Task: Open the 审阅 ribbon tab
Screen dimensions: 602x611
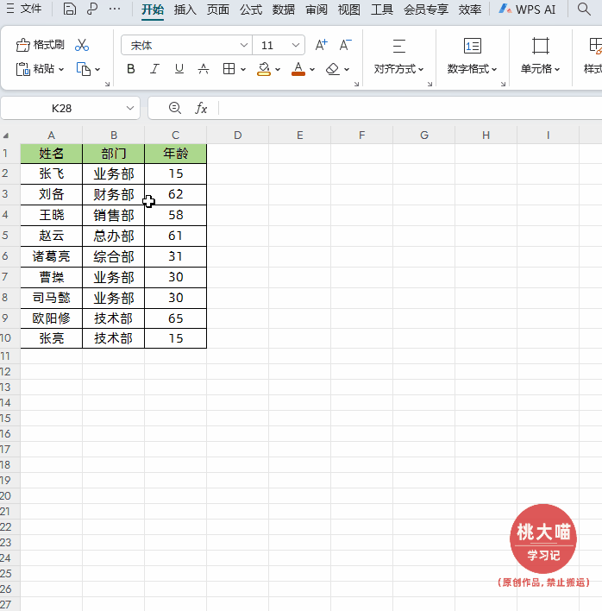Action: 317,9
